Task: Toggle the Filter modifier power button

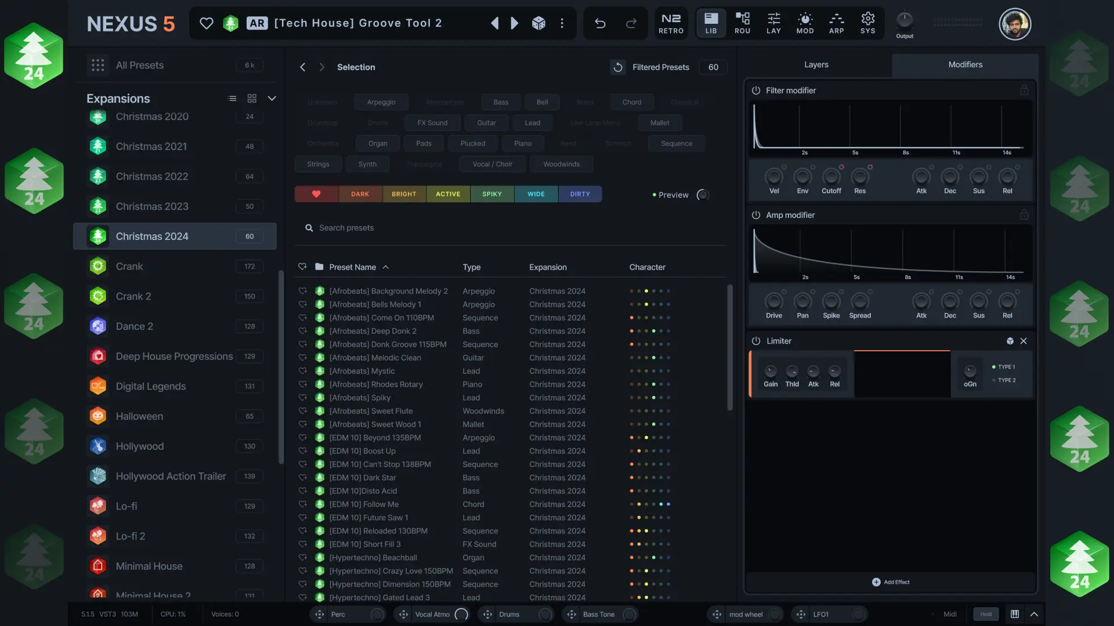Action: pyautogui.click(x=756, y=90)
